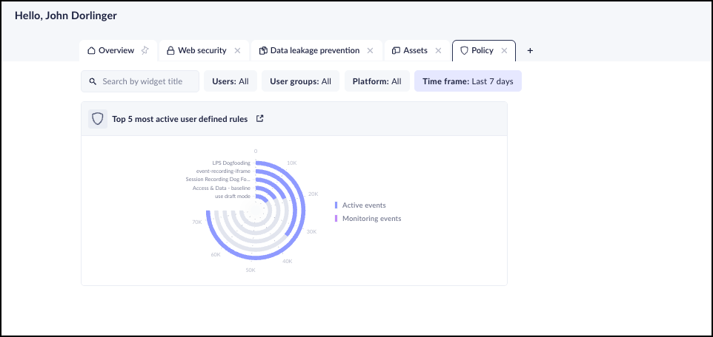Screen dimensions: 713x337
Task: Click the shield icon in widget header
Action: tap(97, 118)
